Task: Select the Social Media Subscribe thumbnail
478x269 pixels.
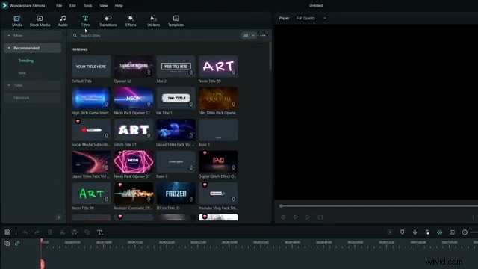Action: [x=91, y=129]
